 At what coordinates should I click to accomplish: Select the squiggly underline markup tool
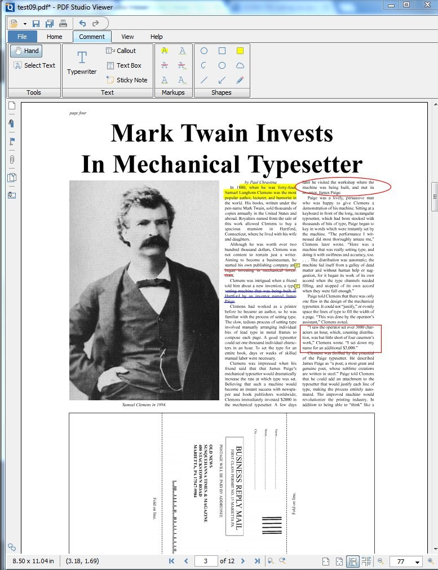click(183, 51)
